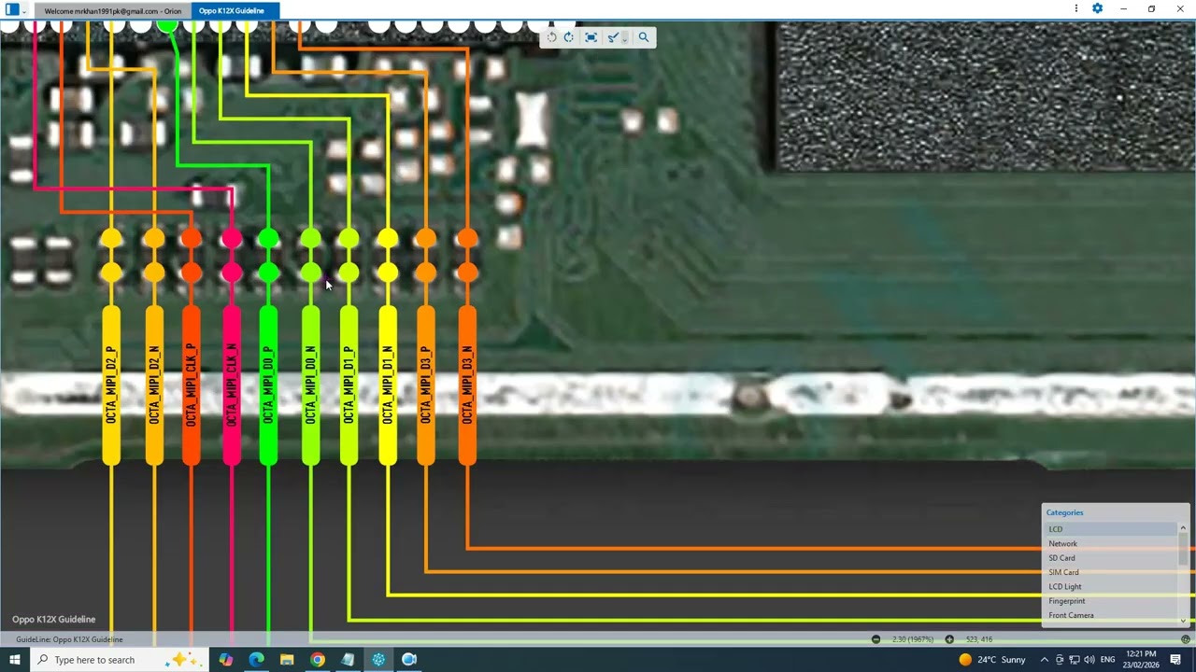Click the network tray icon

(x=1075, y=660)
